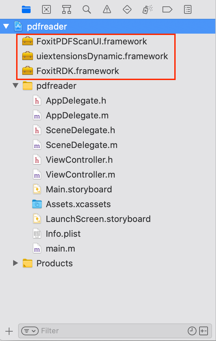
Task: Show the Debug navigator spray icon
Action: 147,9
